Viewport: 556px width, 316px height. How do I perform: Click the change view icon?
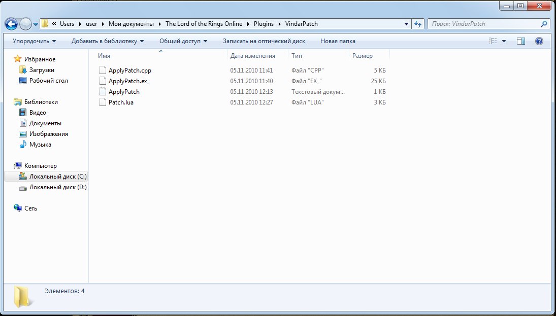(493, 41)
